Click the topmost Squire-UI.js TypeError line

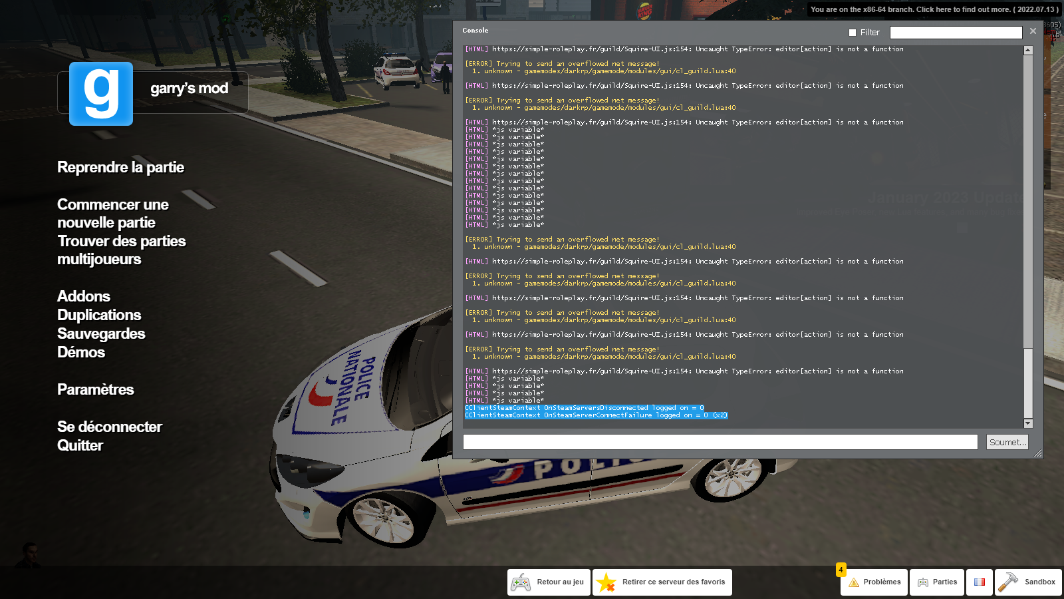tap(684, 49)
